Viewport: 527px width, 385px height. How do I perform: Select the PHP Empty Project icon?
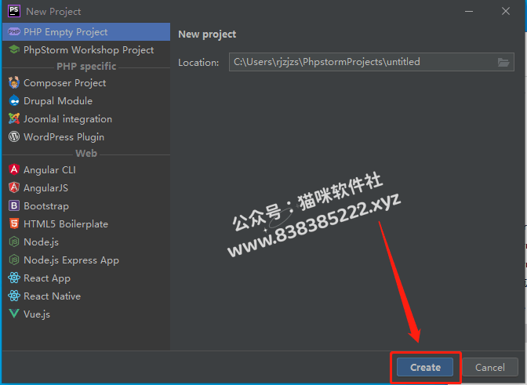[14, 32]
